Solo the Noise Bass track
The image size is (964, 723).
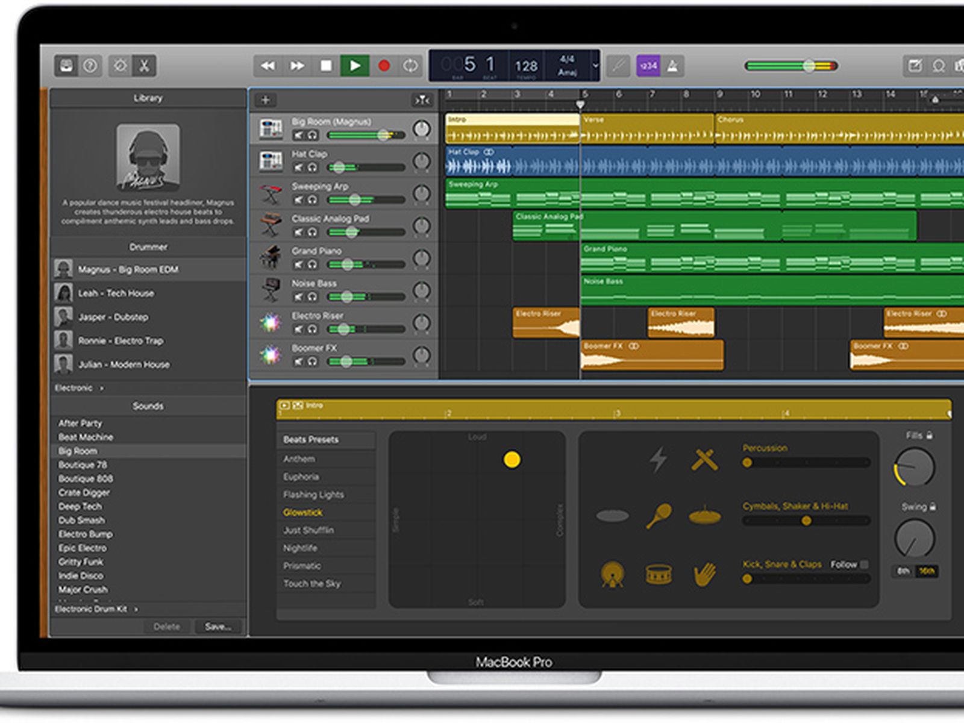(x=312, y=297)
